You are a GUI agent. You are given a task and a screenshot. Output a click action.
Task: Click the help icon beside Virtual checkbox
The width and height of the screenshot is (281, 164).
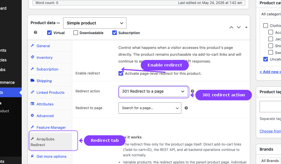coord(35,32)
